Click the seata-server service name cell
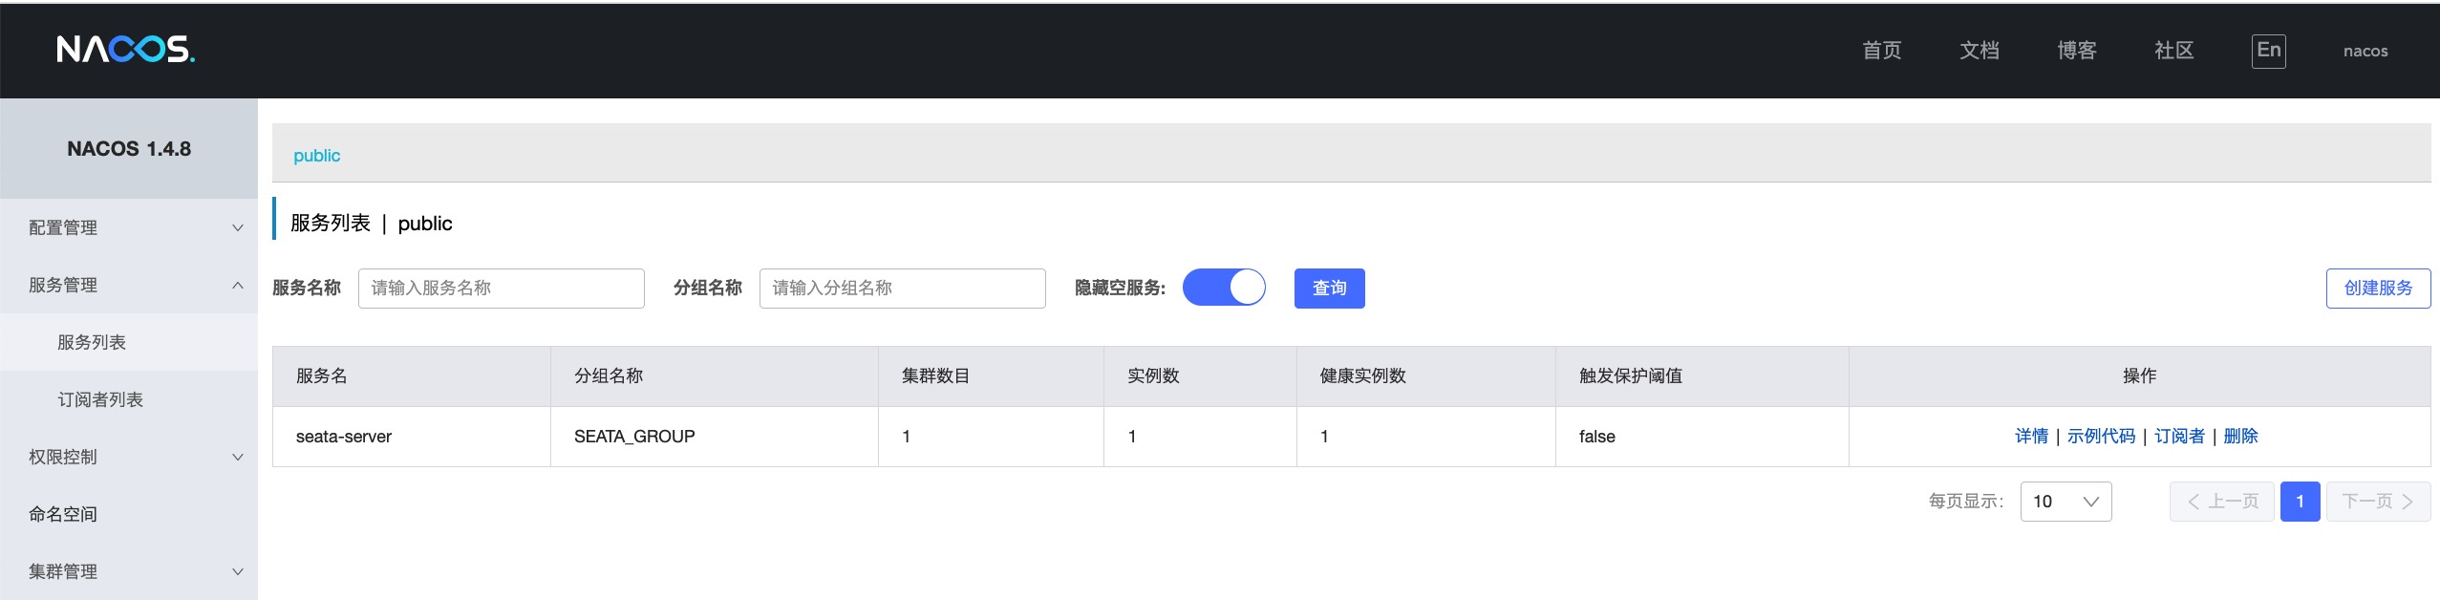Viewport: 2440px width, 600px height. click(412, 437)
